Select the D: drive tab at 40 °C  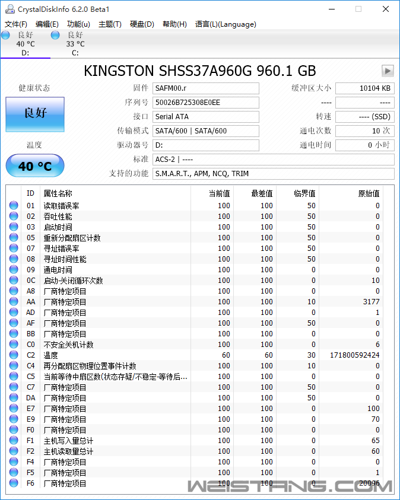point(25,44)
